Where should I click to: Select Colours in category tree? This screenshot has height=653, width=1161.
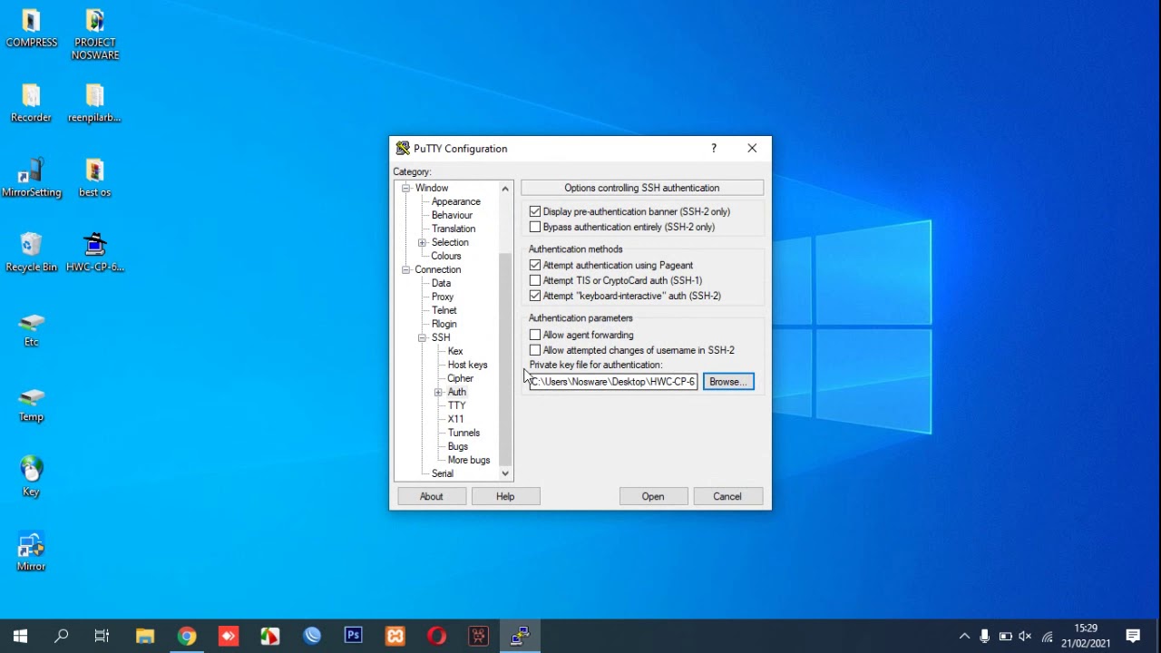tap(446, 256)
